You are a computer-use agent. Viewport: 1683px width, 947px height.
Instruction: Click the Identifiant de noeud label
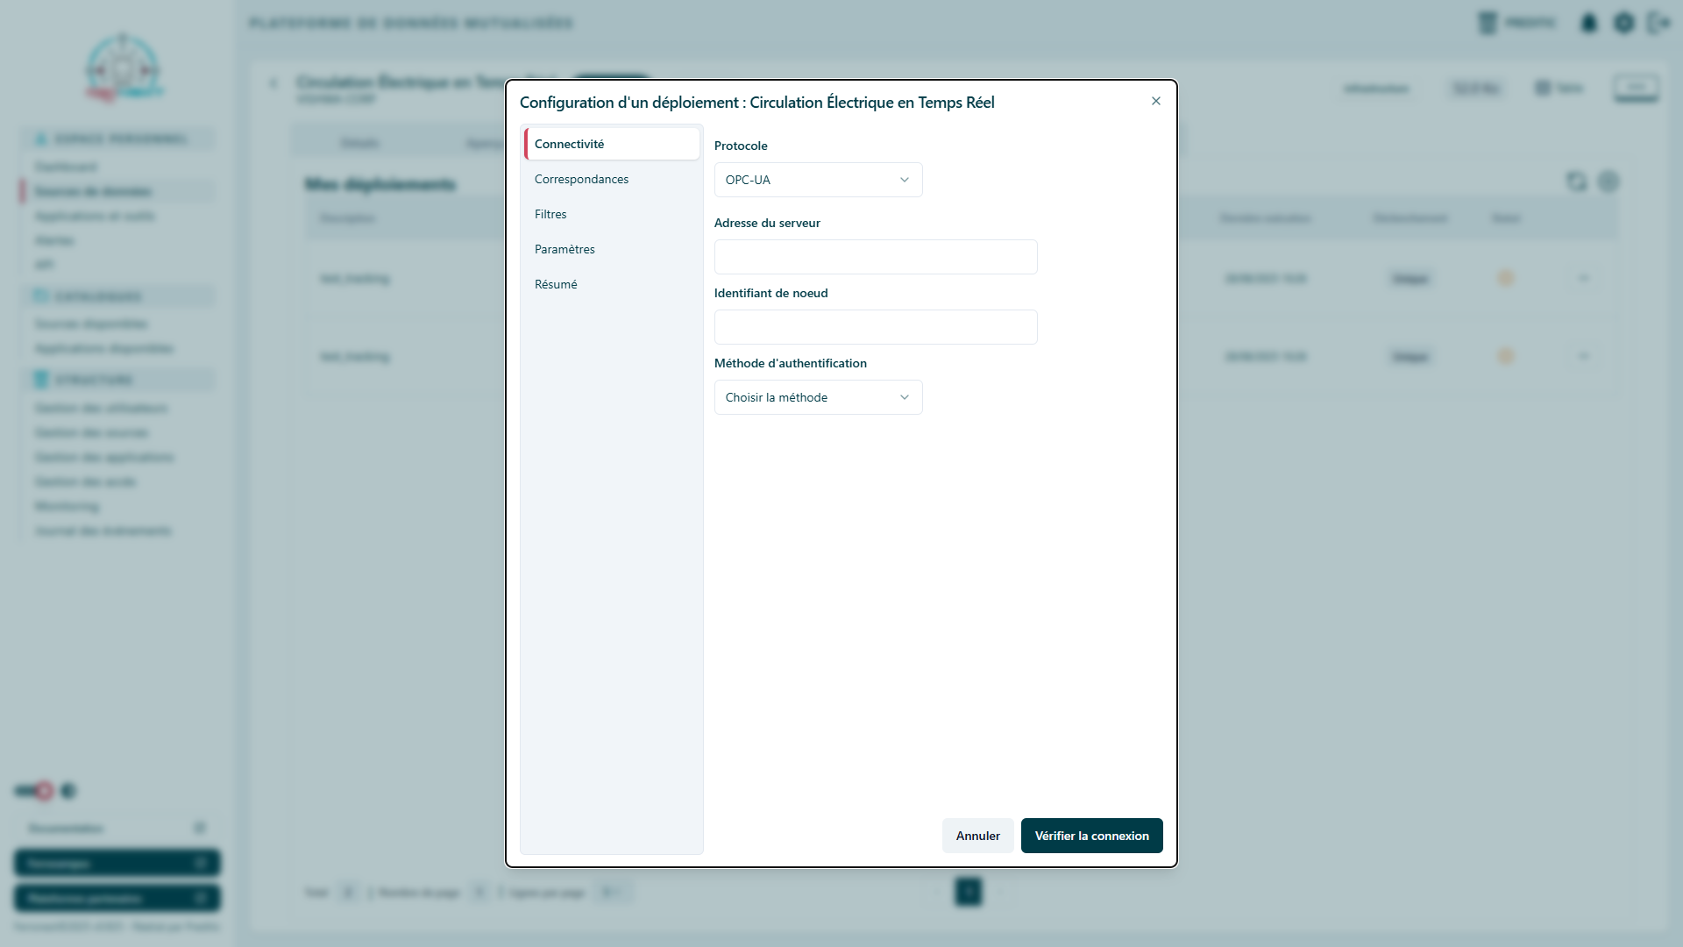pos(770,293)
